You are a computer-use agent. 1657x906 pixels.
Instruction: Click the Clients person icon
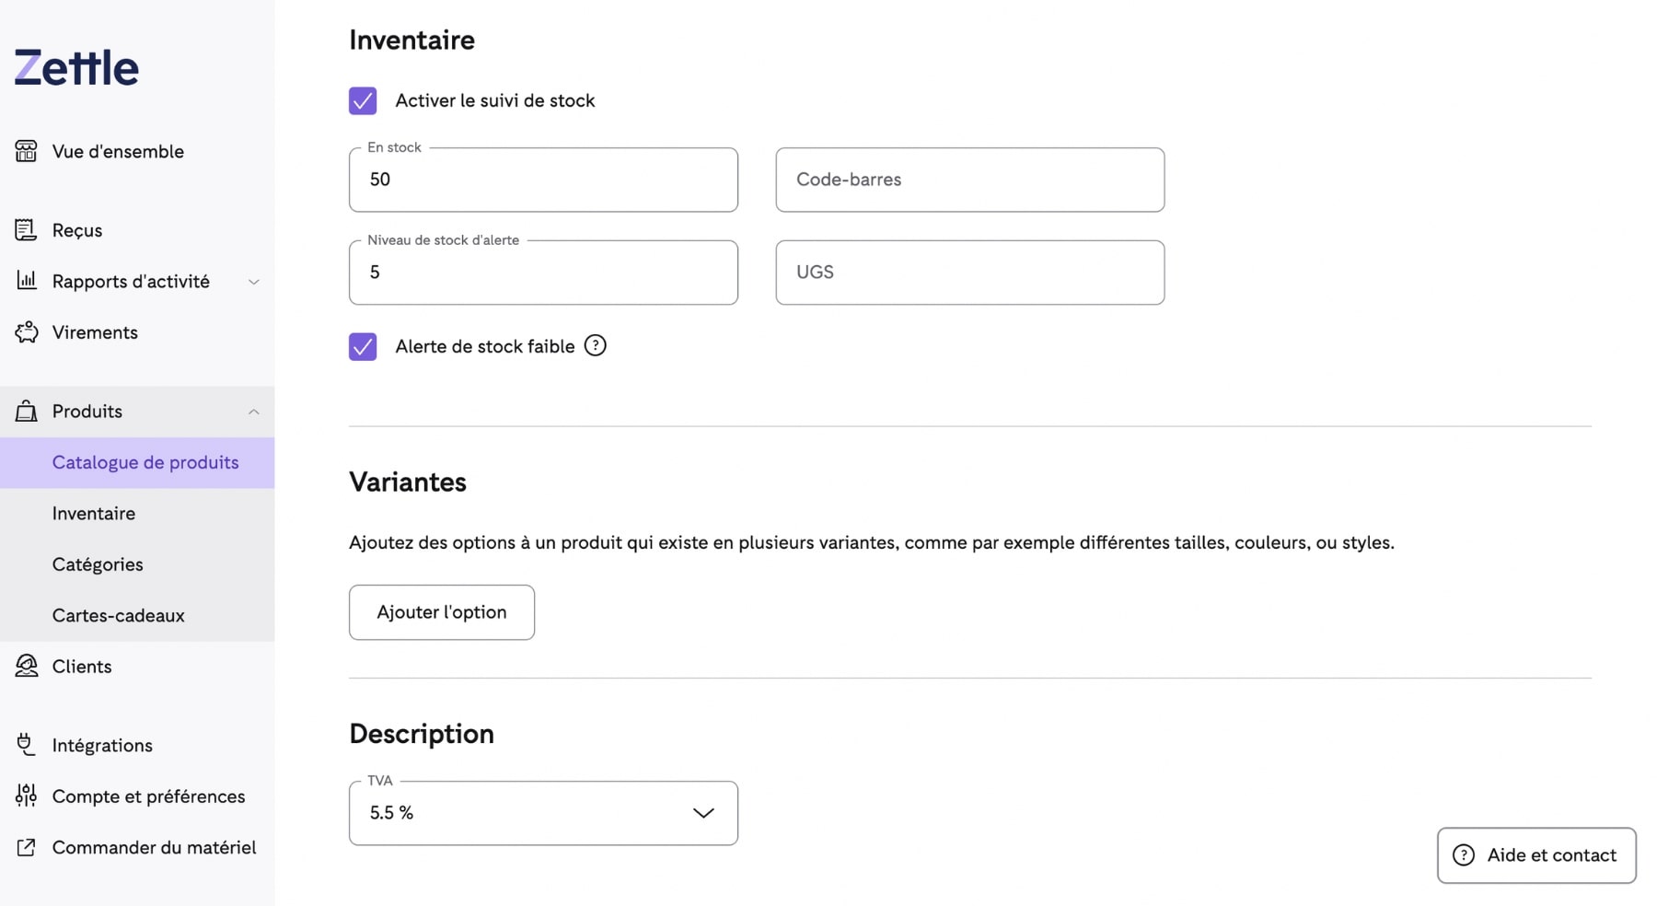pyautogui.click(x=26, y=666)
